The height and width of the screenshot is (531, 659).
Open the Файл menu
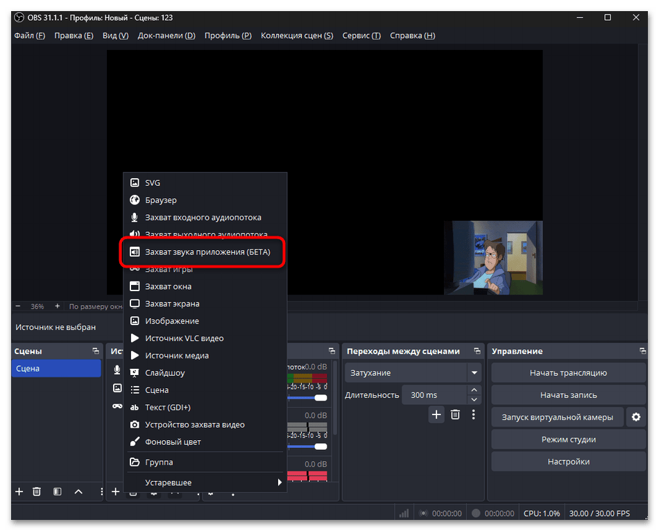(x=29, y=36)
